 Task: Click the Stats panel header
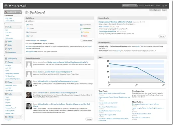[132, 57]
